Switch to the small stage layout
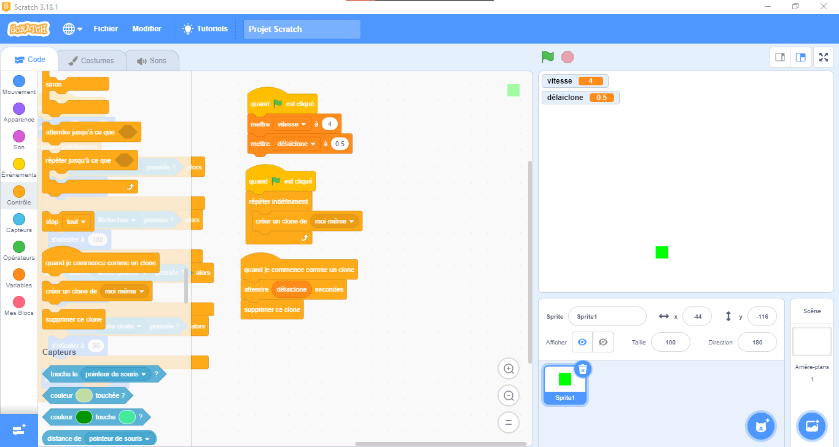Viewport: 839px width, 447px height. pos(780,57)
